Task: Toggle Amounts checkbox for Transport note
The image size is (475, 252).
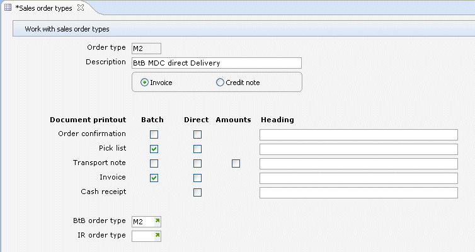Action: pyautogui.click(x=236, y=163)
